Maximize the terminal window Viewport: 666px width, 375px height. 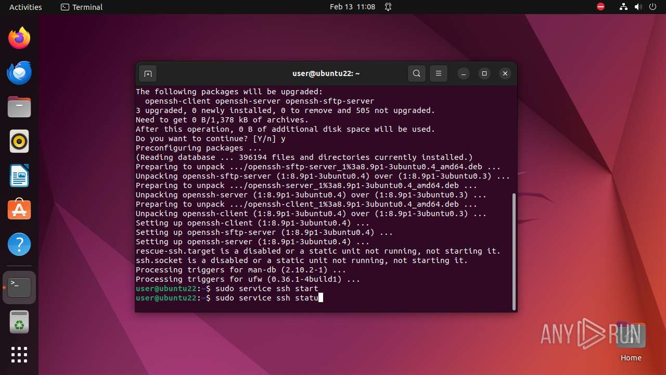484,73
